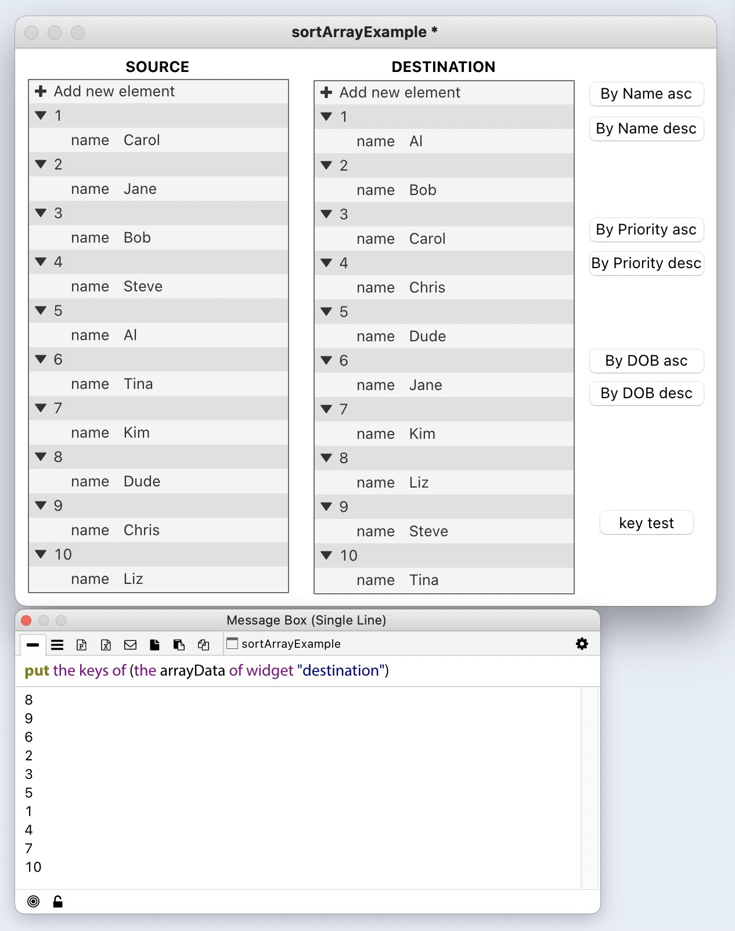Image resolution: width=735 pixels, height=931 pixels.
Task: Add new element to DESTINATION array
Action: [x=391, y=92]
